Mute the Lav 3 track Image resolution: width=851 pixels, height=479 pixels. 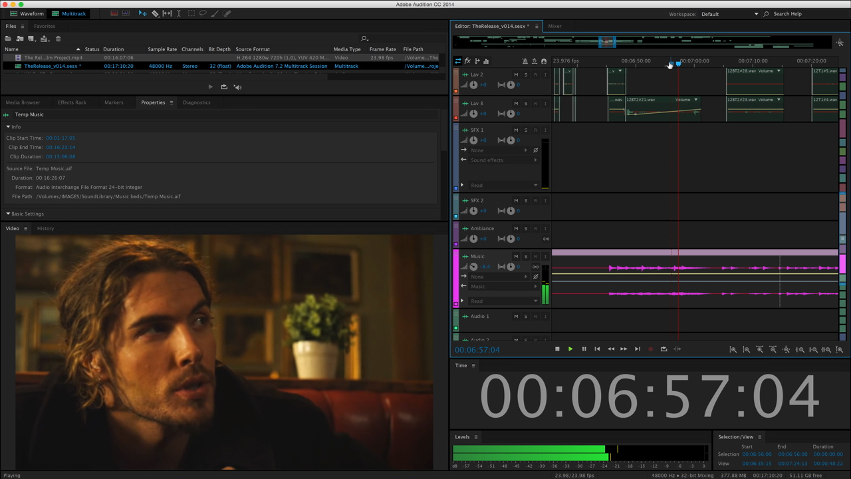click(x=516, y=103)
